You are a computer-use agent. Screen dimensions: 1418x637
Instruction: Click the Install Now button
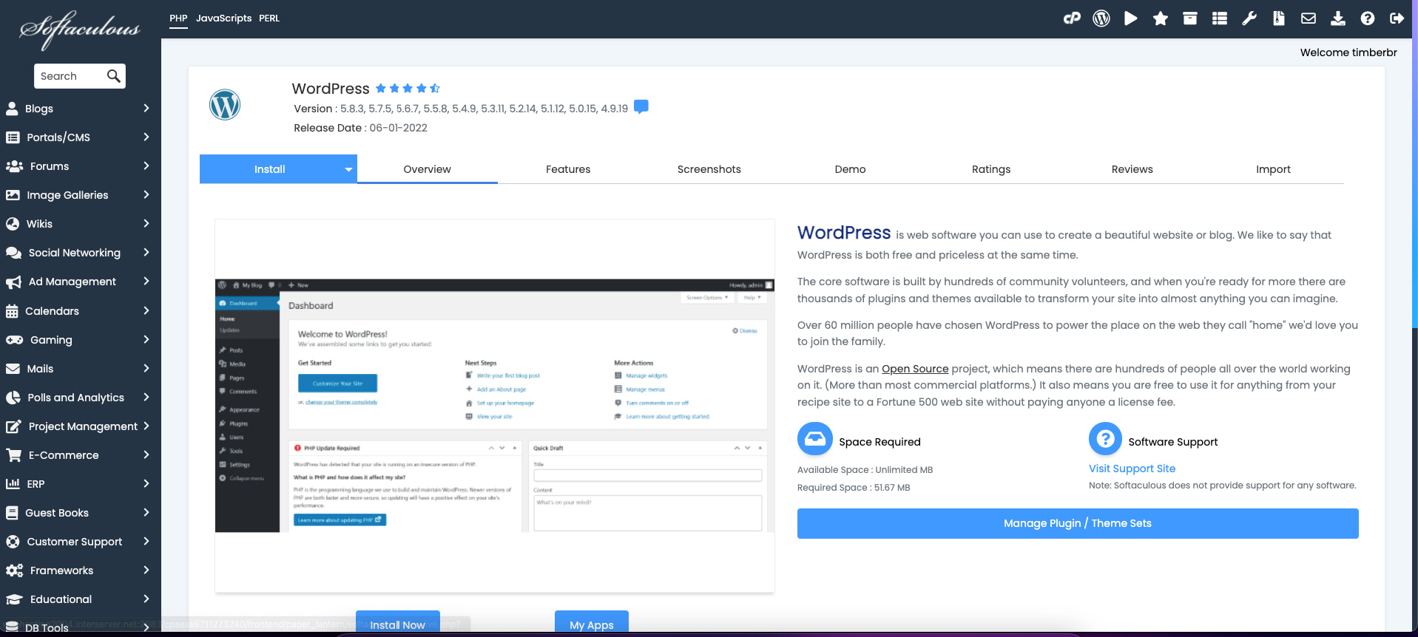(398, 623)
